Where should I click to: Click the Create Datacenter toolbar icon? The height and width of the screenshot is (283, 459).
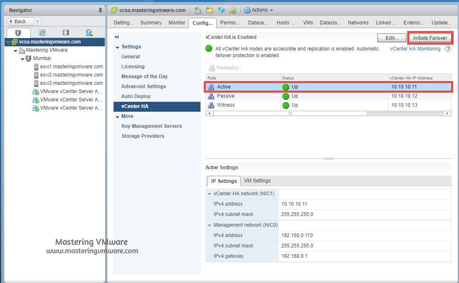click(198, 10)
